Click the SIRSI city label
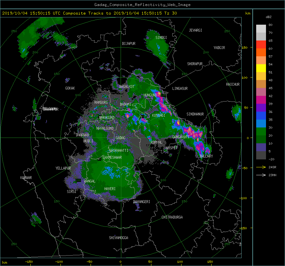Image resolution: width=285 pixels, height=266 pixels. [x=72, y=192]
